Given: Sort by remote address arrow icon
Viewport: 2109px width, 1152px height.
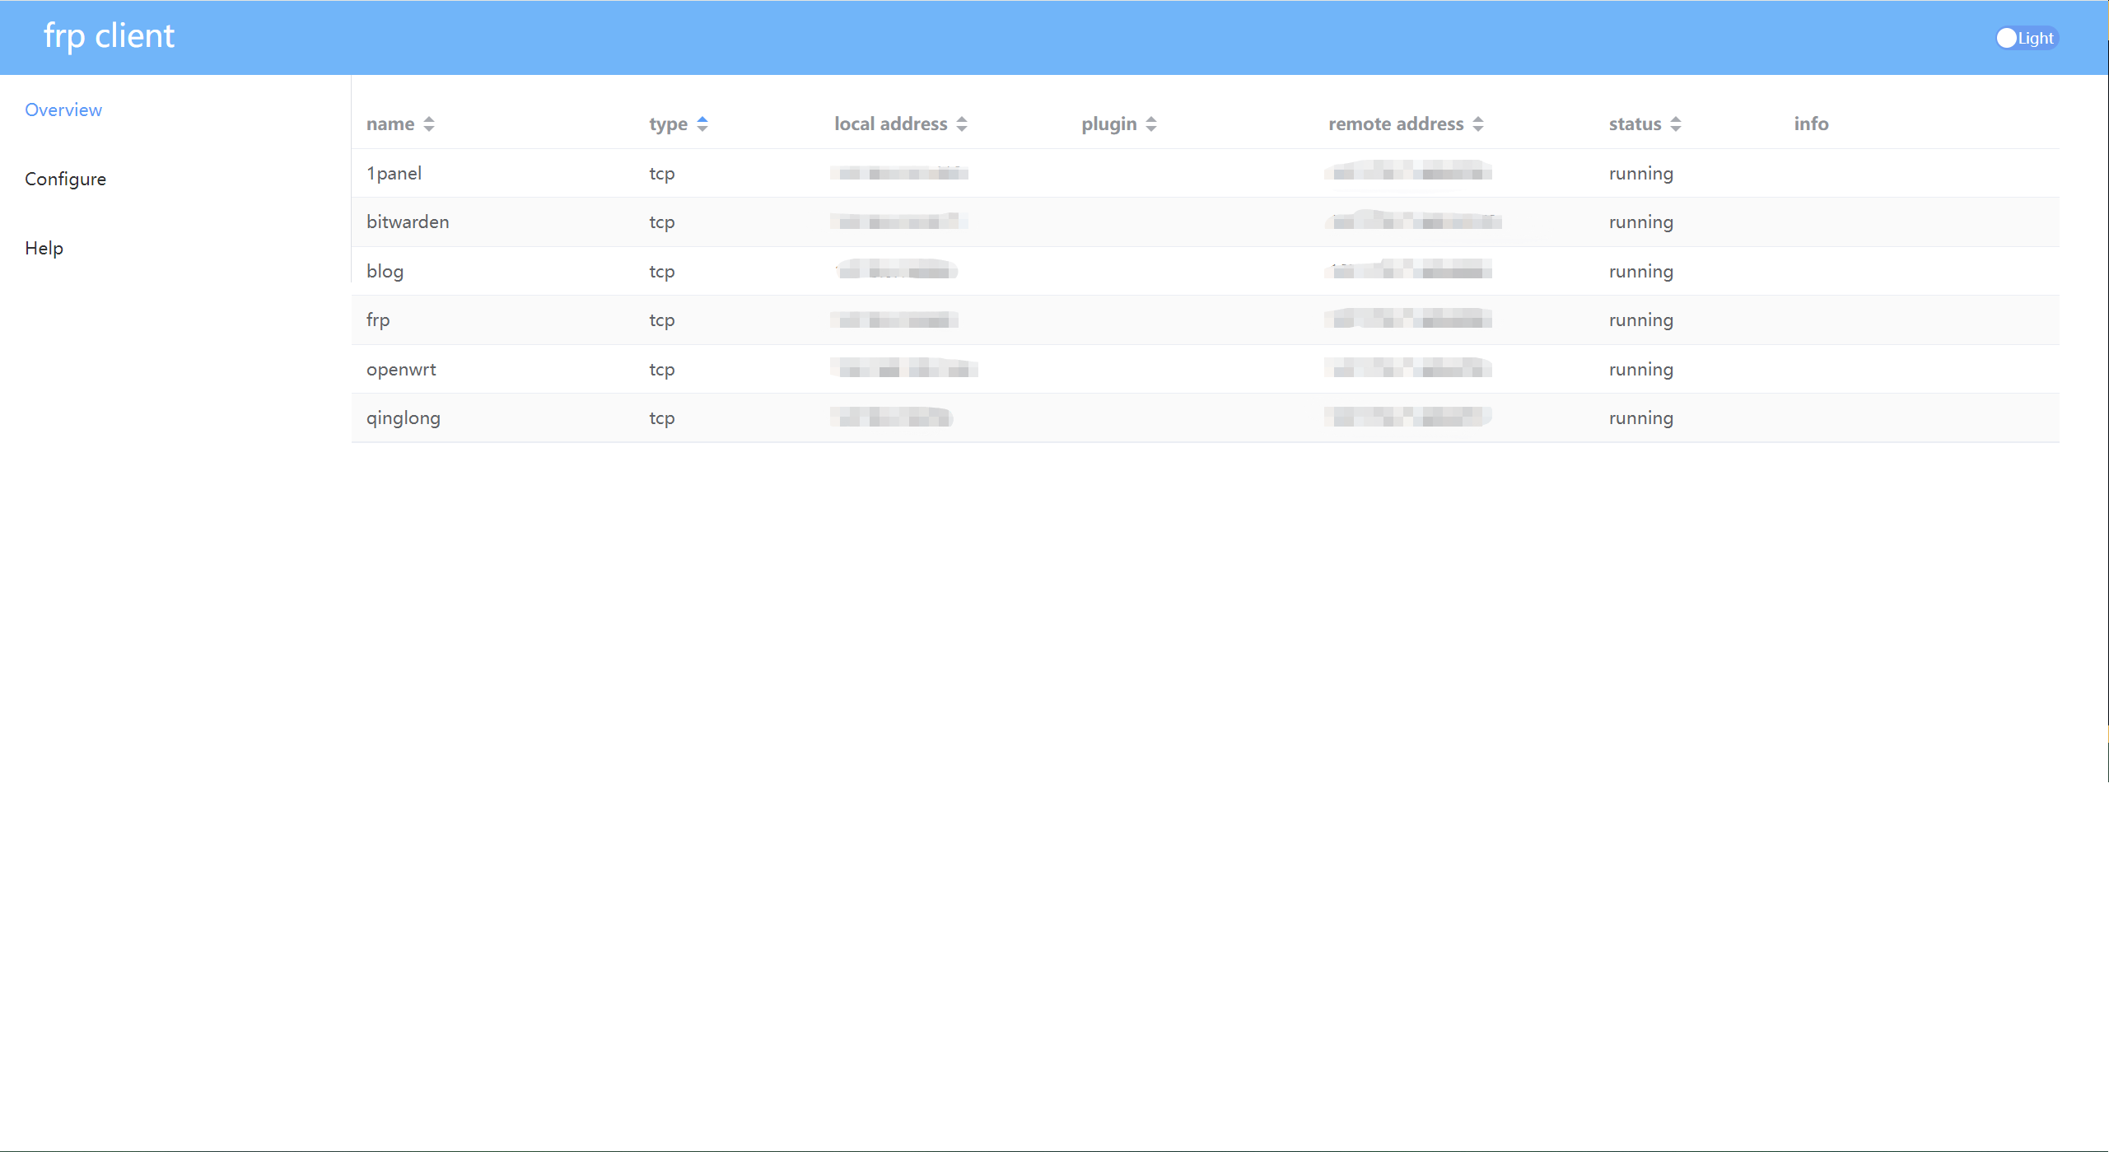Looking at the screenshot, I should (1478, 124).
